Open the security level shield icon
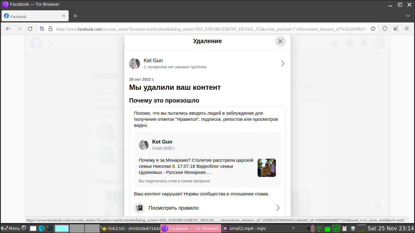The height and width of the screenshot is (233, 415). point(385,28)
